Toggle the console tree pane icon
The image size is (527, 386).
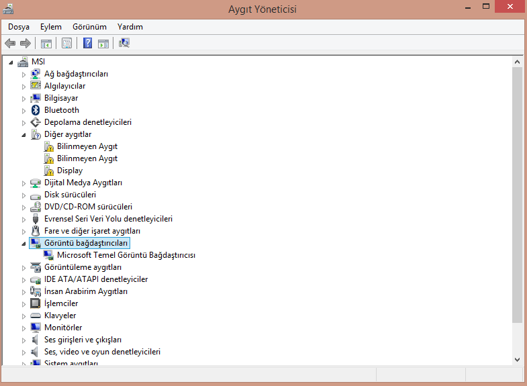coord(46,44)
